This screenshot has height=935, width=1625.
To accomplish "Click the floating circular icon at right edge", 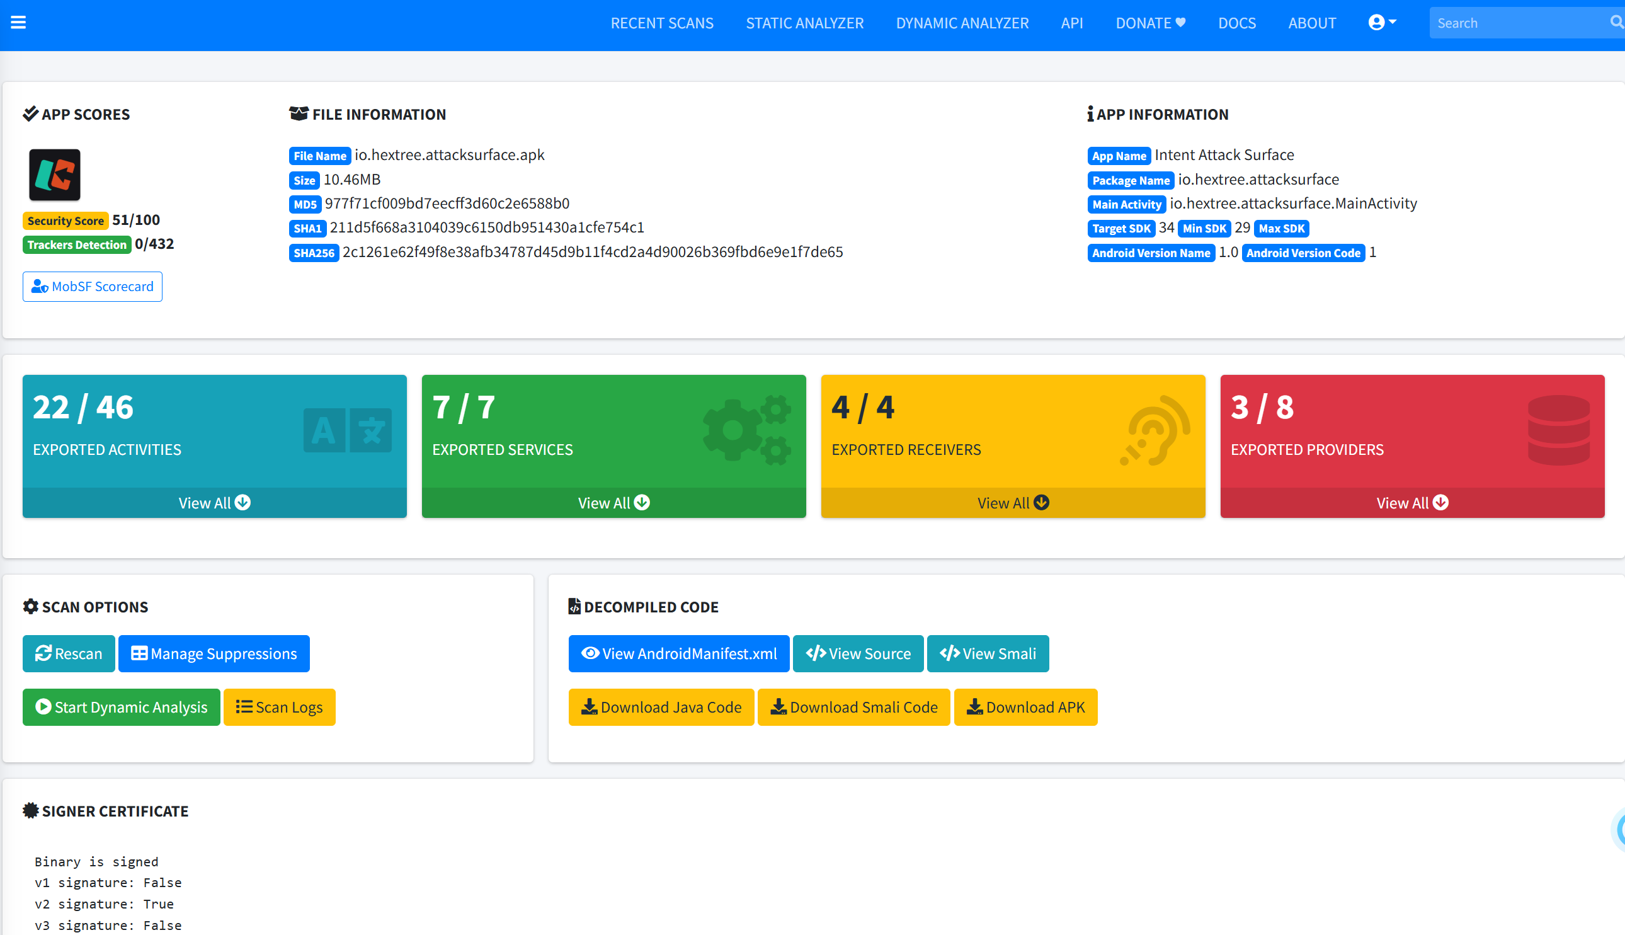I will (x=1619, y=830).
